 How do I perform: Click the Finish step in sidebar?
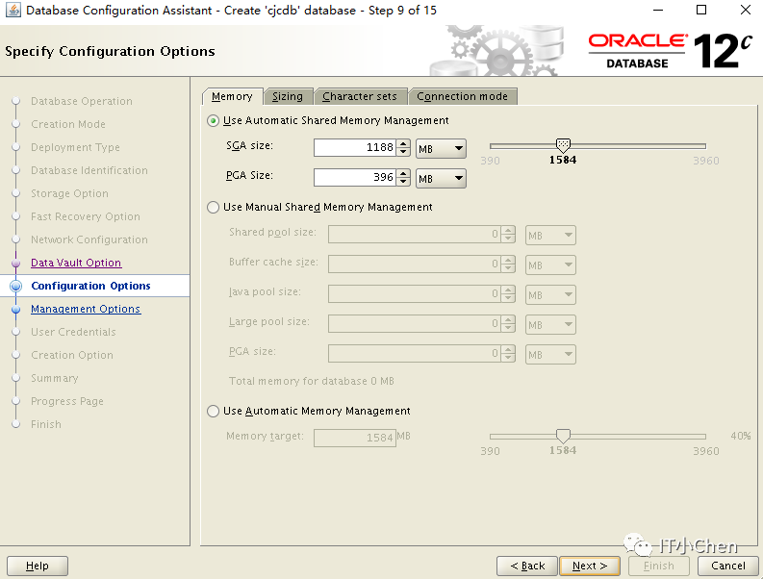[46, 424]
